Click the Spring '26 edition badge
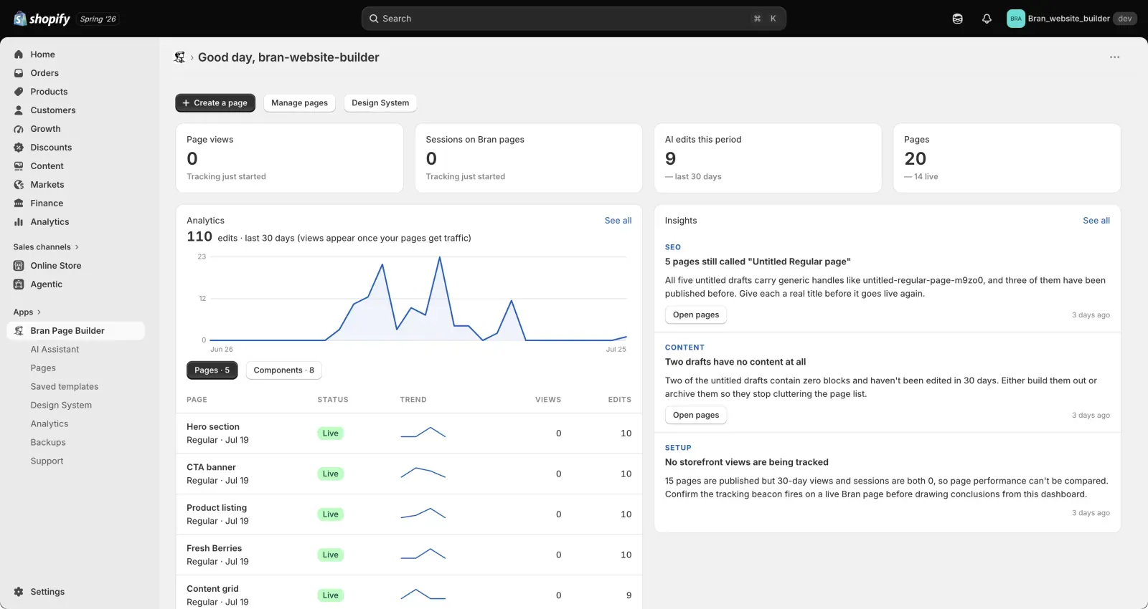This screenshot has height=609, width=1148. [98, 19]
